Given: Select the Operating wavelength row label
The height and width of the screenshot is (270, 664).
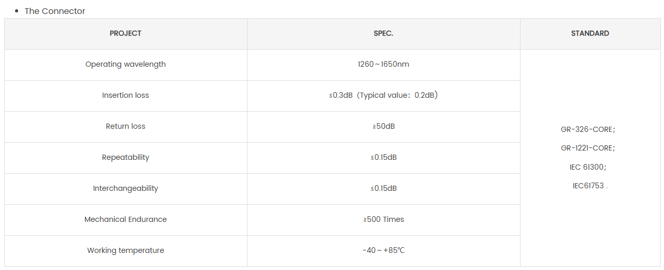Looking at the screenshot, I should pyautogui.click(x=125, y=64).
